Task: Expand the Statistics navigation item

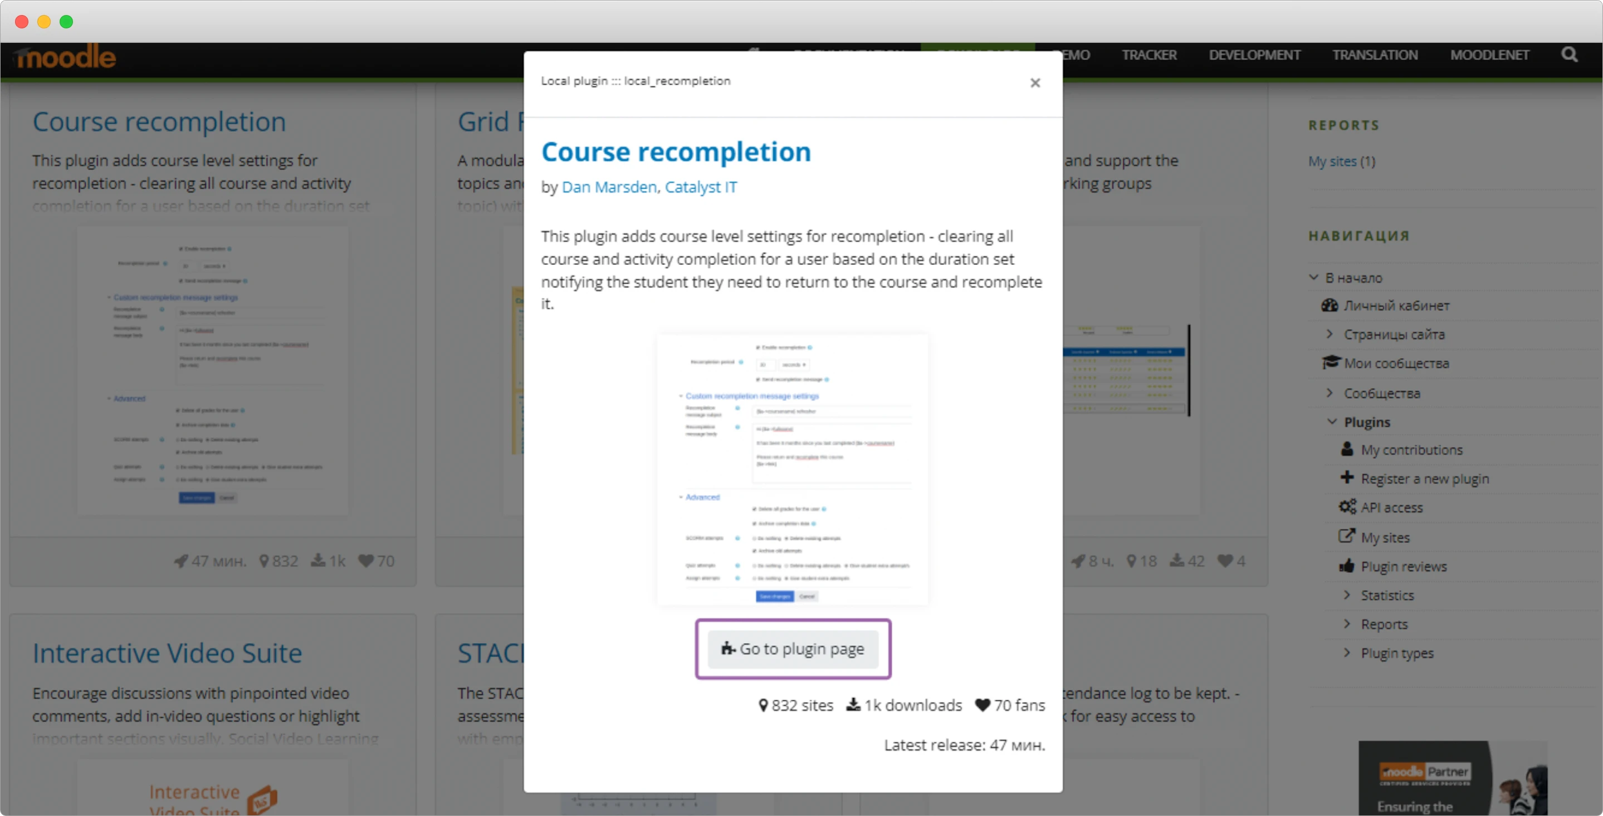Action: pos(1347,595)
